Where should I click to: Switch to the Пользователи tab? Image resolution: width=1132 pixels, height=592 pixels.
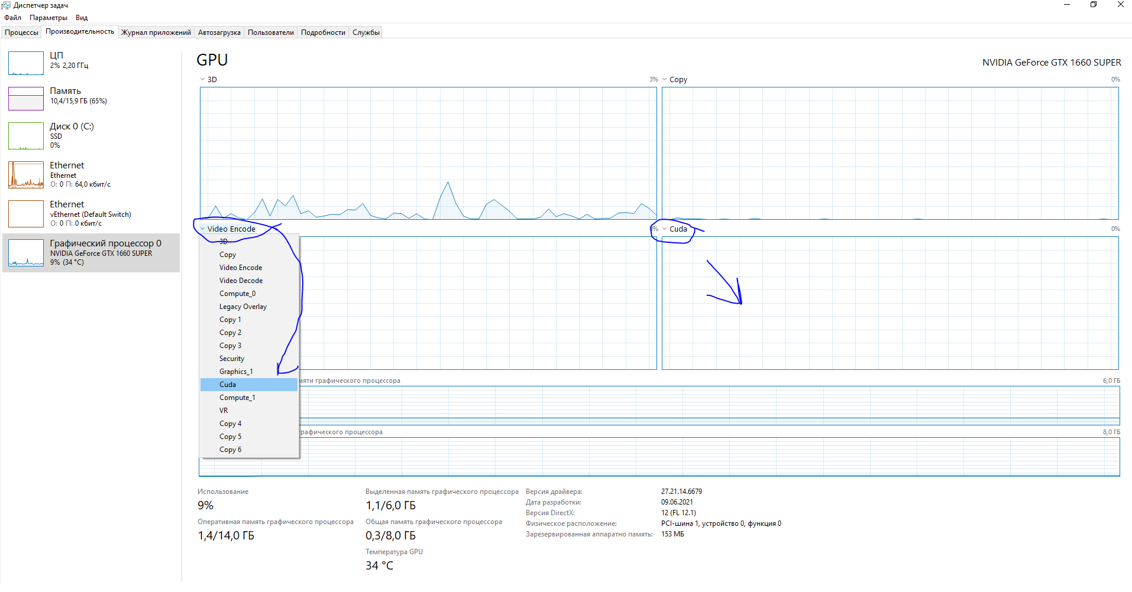pos(270,32)
